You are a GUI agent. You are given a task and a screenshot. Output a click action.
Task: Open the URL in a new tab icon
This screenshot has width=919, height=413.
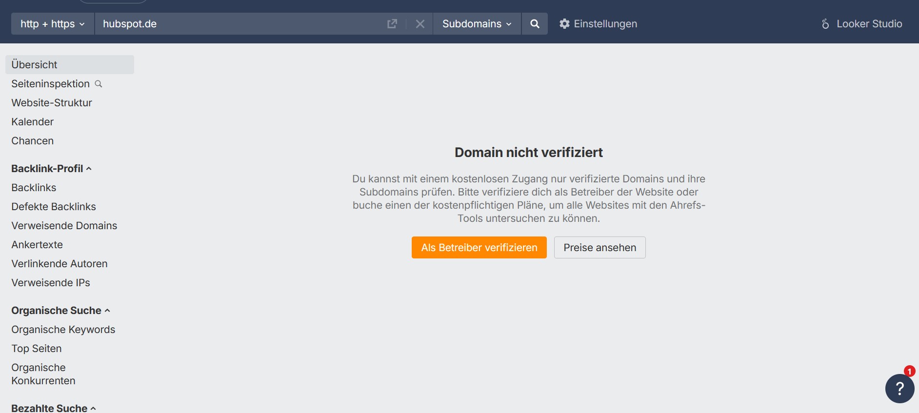tap(392, 24)
